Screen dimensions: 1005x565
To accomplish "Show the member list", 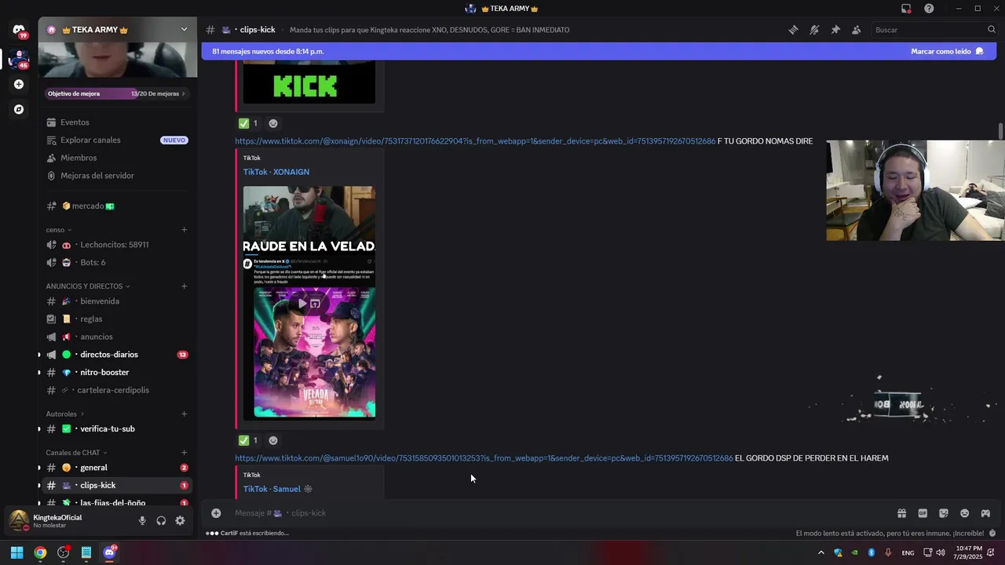I will click(x=856, y=30).
